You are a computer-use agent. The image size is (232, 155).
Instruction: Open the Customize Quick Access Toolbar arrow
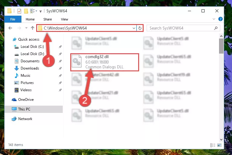[40, 11]
